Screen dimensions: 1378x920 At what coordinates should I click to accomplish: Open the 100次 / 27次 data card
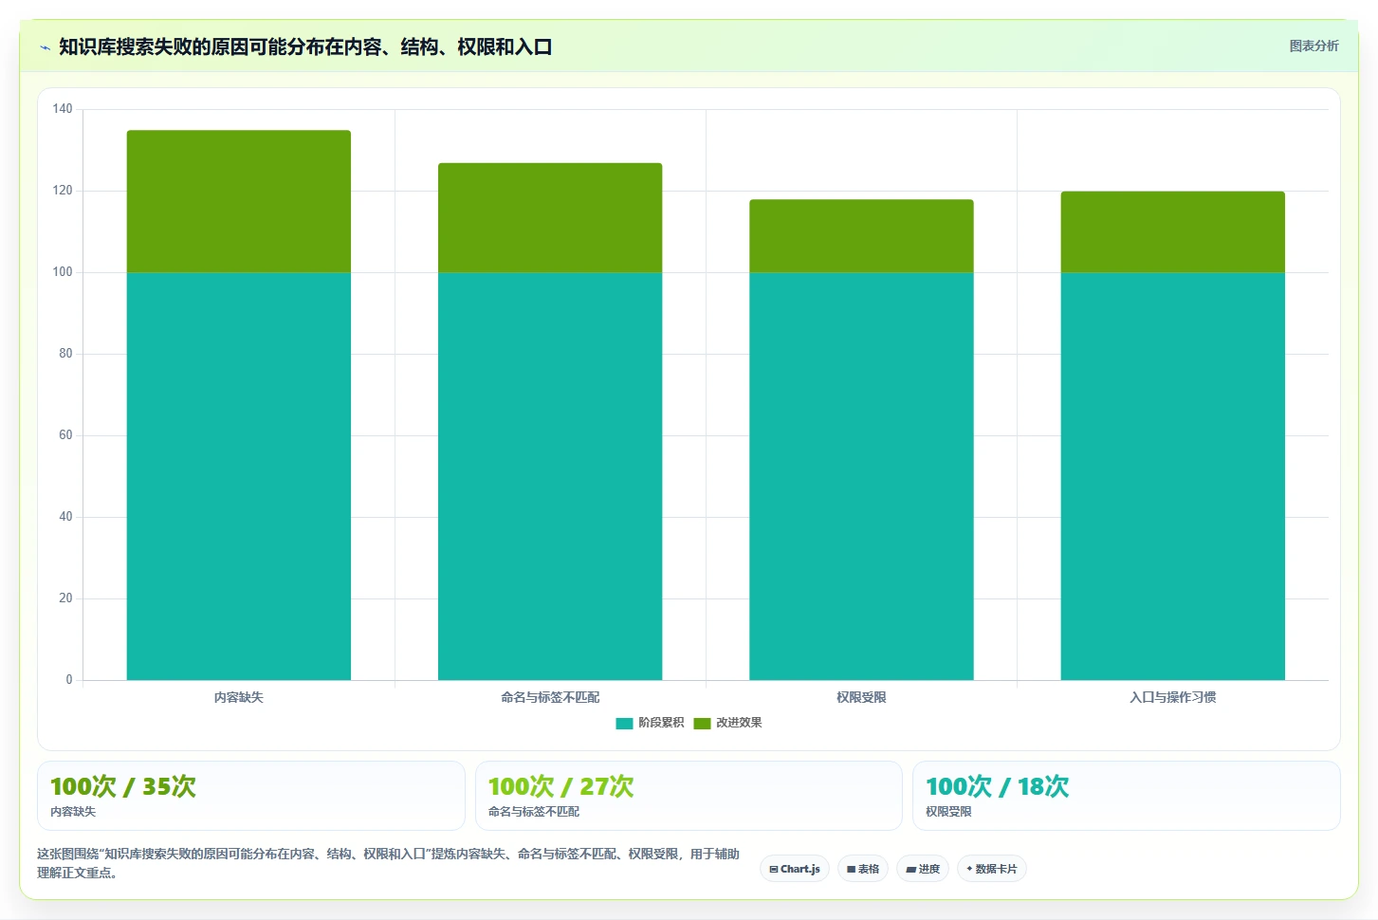coord(689,796)
